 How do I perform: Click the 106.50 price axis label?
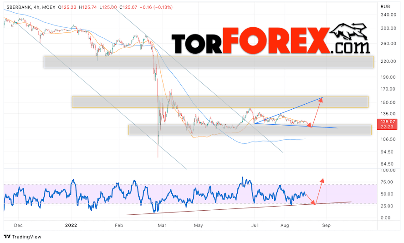pyautogui.click(x=388, y=139)
